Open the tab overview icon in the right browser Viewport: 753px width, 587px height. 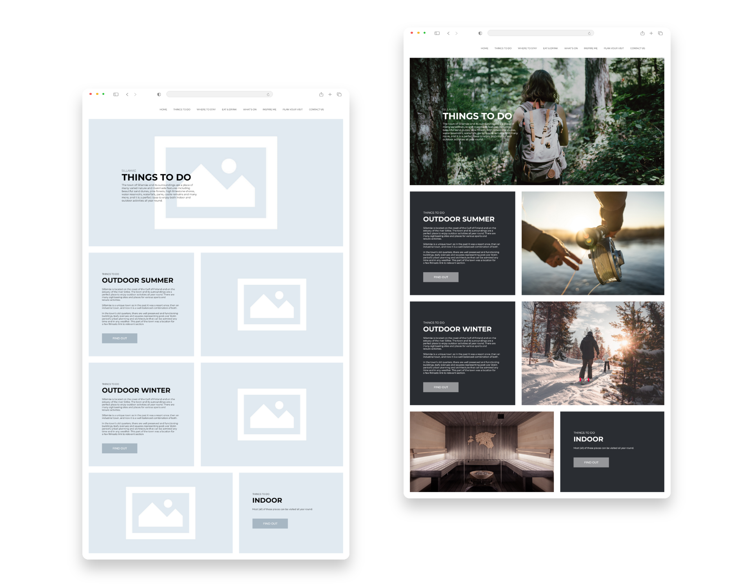pos(660,33)
